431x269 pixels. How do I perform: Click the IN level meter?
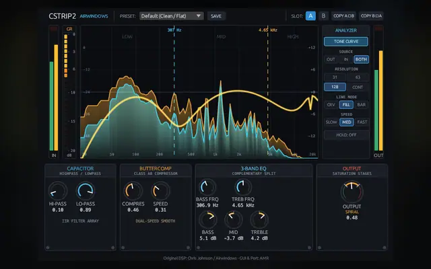pos(54,92)
